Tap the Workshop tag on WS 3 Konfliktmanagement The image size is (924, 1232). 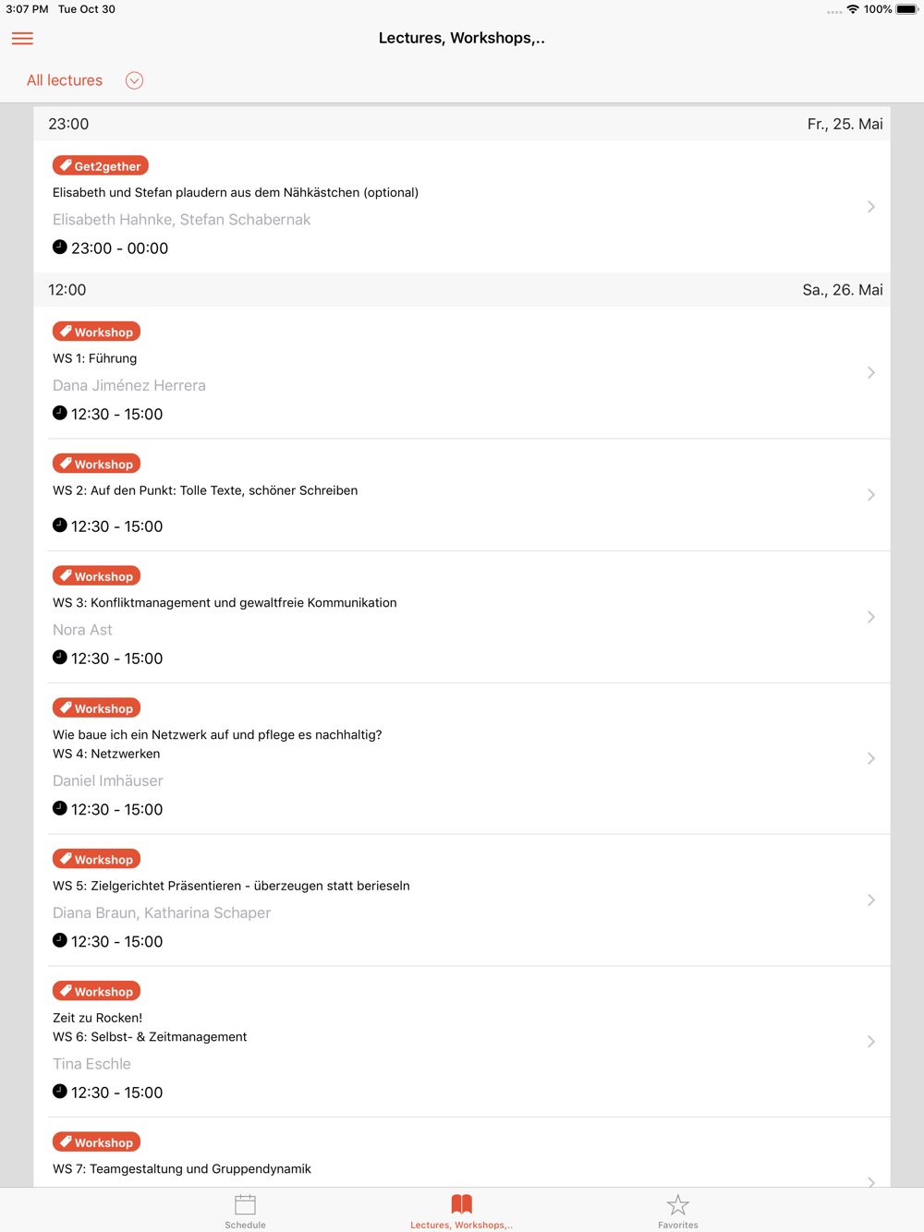pyautogui.click(x=96, y=576)
